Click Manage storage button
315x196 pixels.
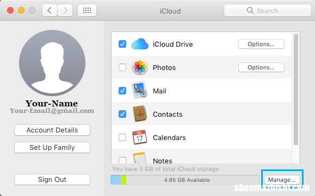[282, 180]
